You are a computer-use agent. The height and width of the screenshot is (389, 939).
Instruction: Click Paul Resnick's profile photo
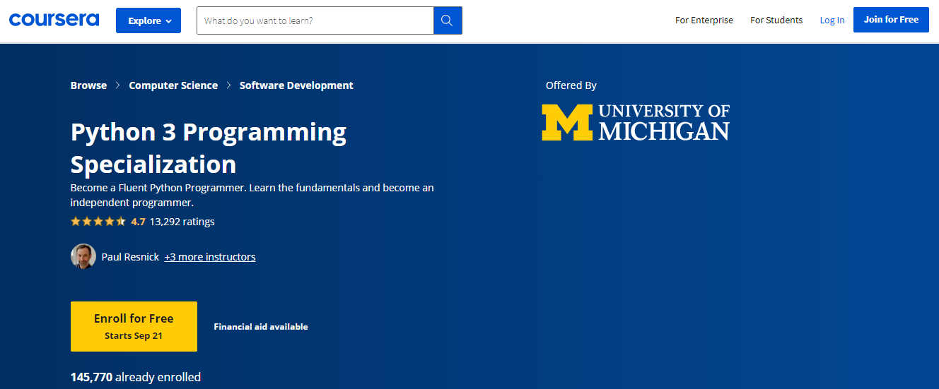(83, 256)
